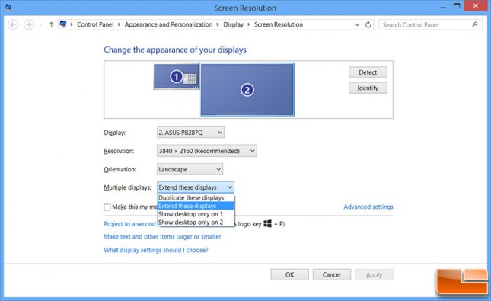Click the Detect button
The height and width of the screenshot is (301, 491).
pos(368,72)
